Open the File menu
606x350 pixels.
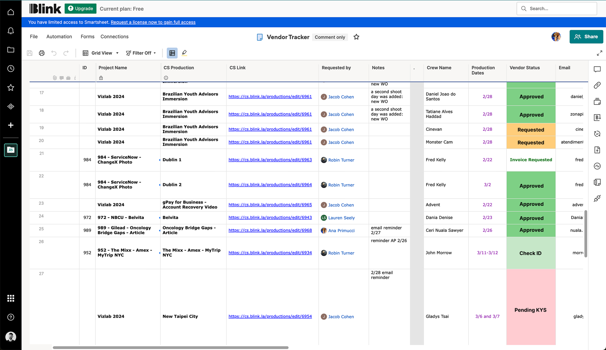pos(34,37)
